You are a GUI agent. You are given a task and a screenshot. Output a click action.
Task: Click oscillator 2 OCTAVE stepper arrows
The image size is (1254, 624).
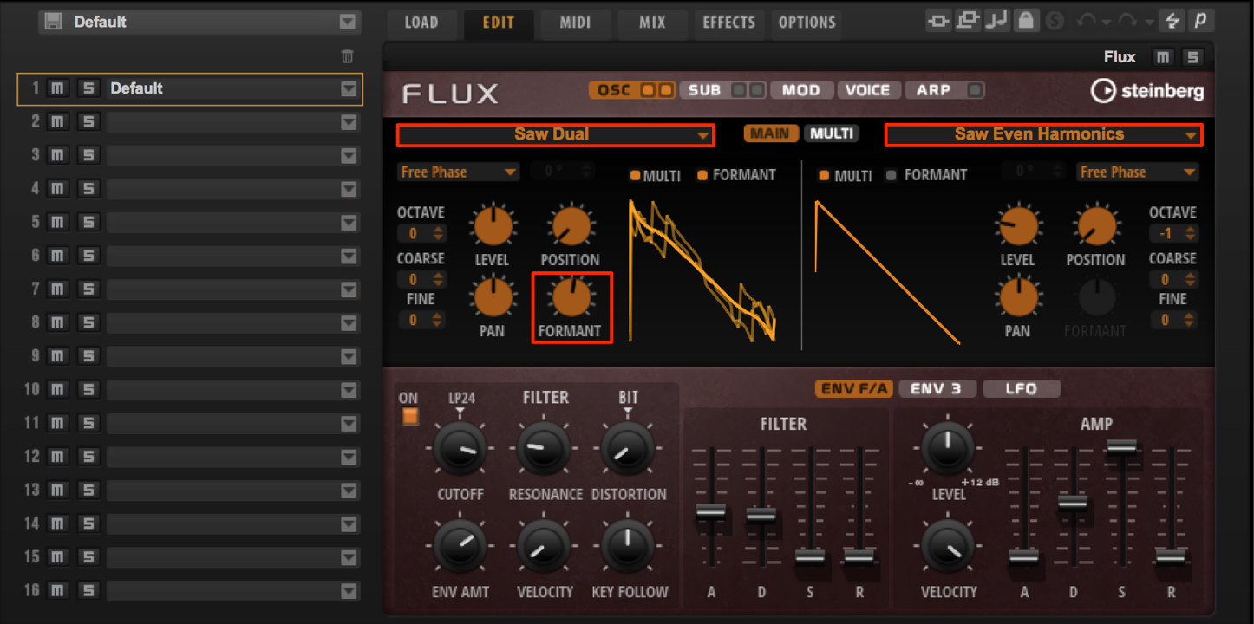1189,234
